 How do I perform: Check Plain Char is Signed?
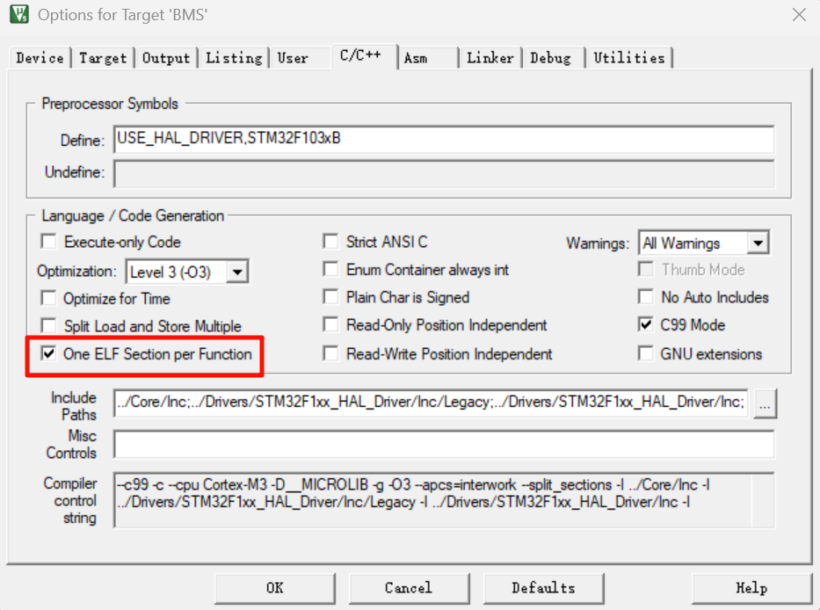(330, 297)
